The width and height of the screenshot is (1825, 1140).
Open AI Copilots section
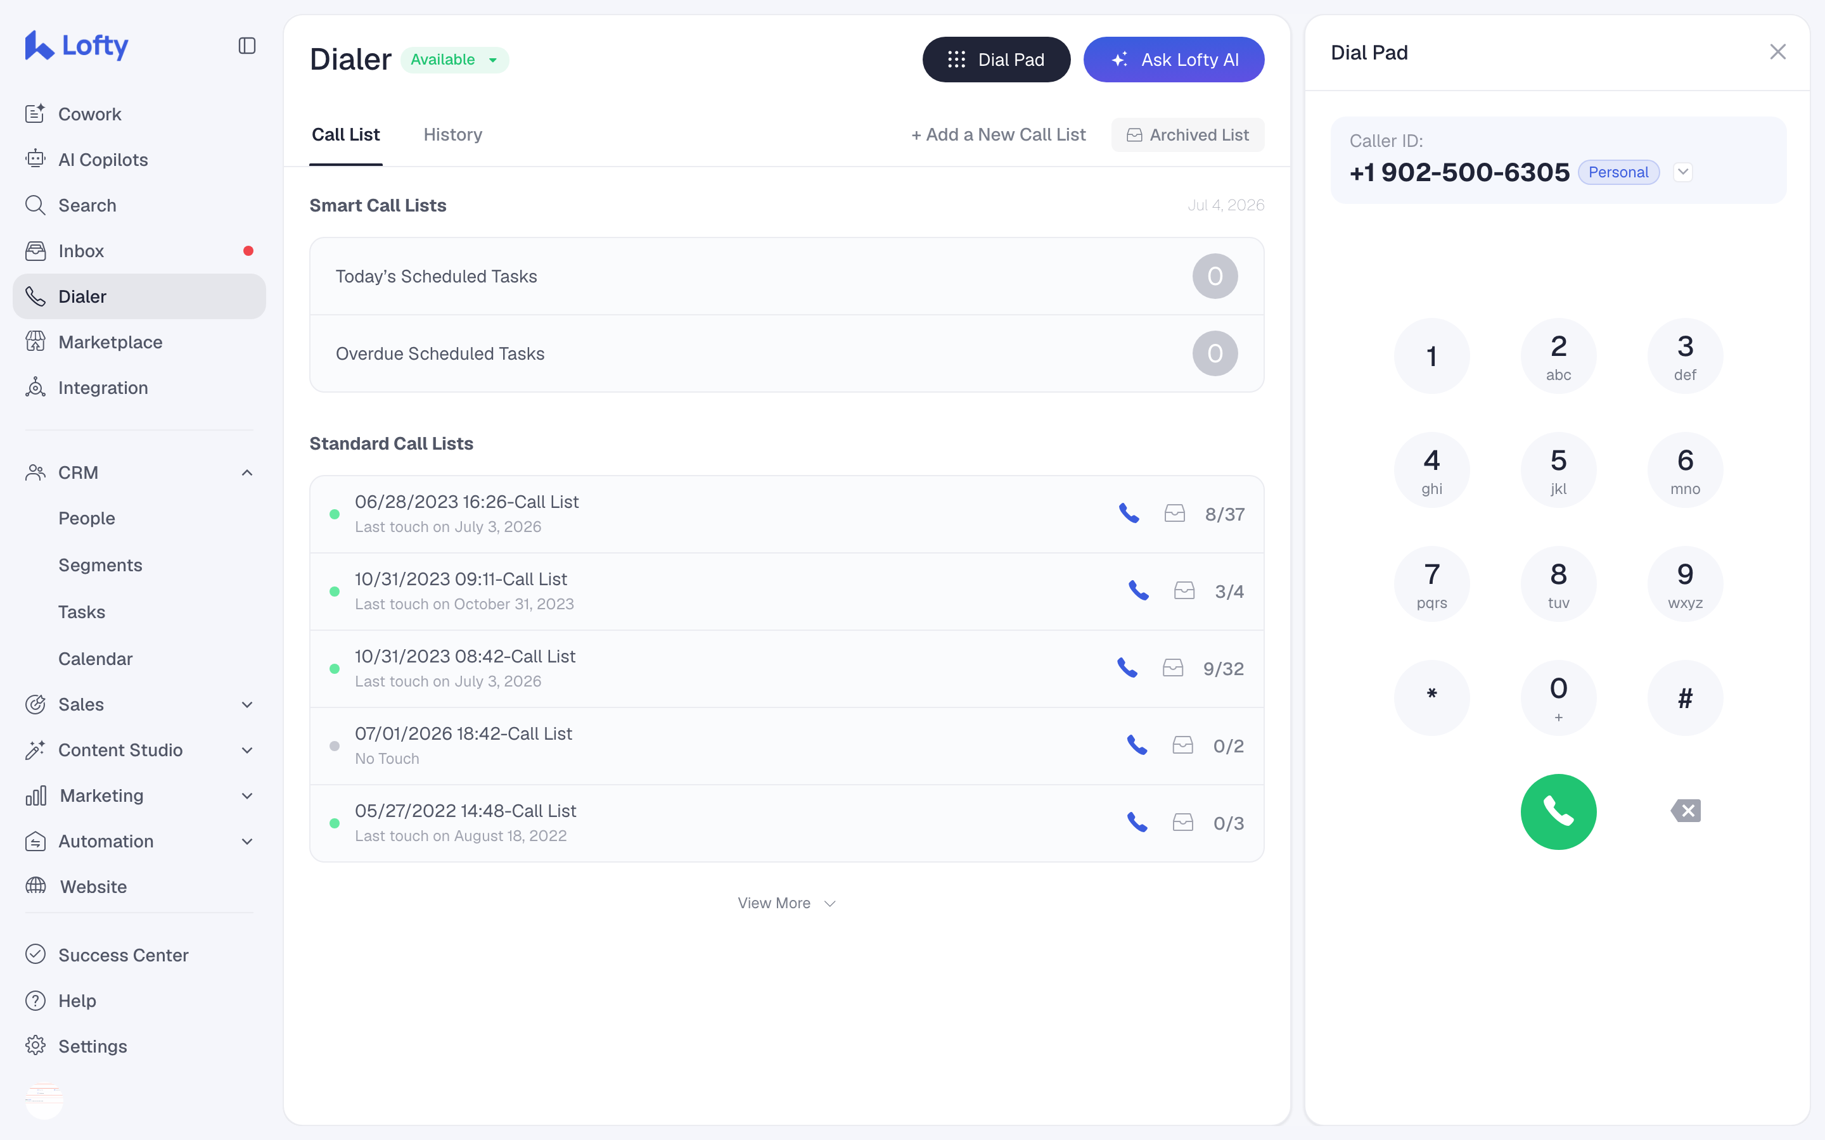(x=139, y=160)
